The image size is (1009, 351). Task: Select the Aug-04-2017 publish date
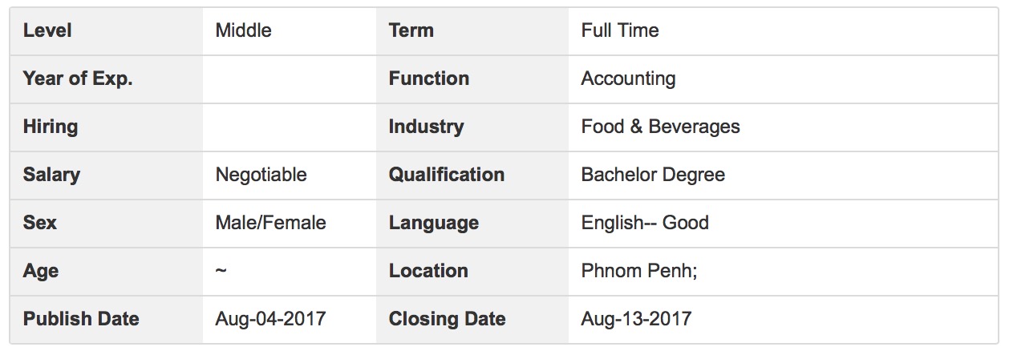coord(270,319)
